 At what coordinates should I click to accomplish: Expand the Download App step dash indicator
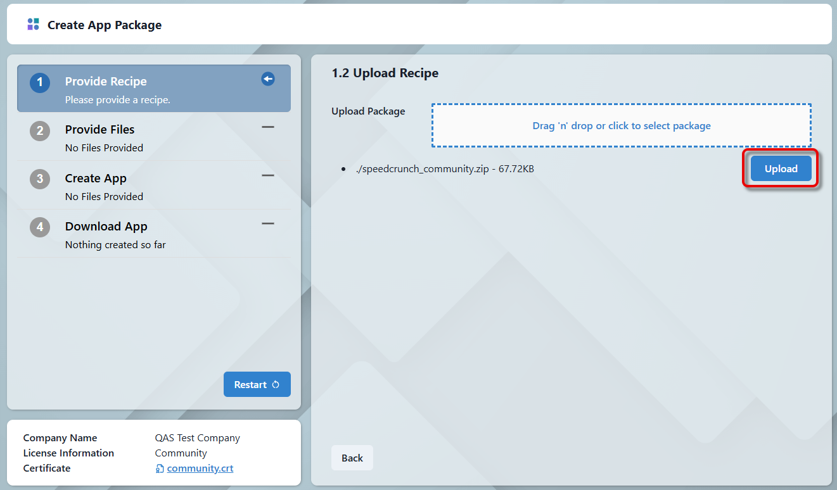click(268, 223)
